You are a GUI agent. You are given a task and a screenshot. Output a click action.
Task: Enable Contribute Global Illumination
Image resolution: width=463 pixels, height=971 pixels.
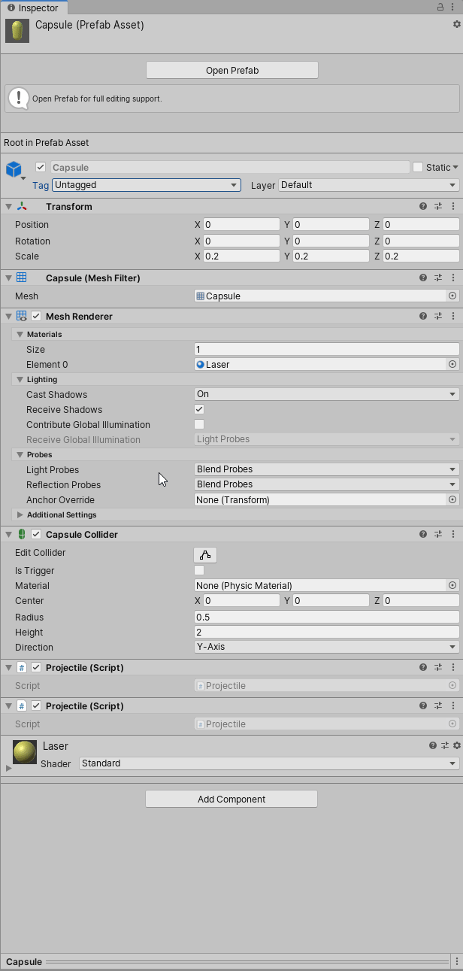[x=199, y=424]
